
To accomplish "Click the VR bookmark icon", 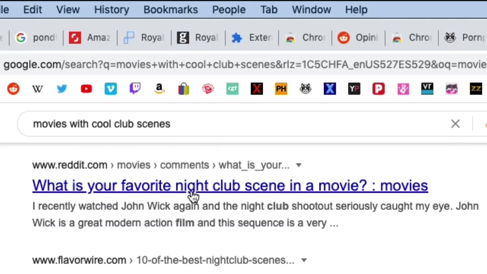I will [427, 89].
